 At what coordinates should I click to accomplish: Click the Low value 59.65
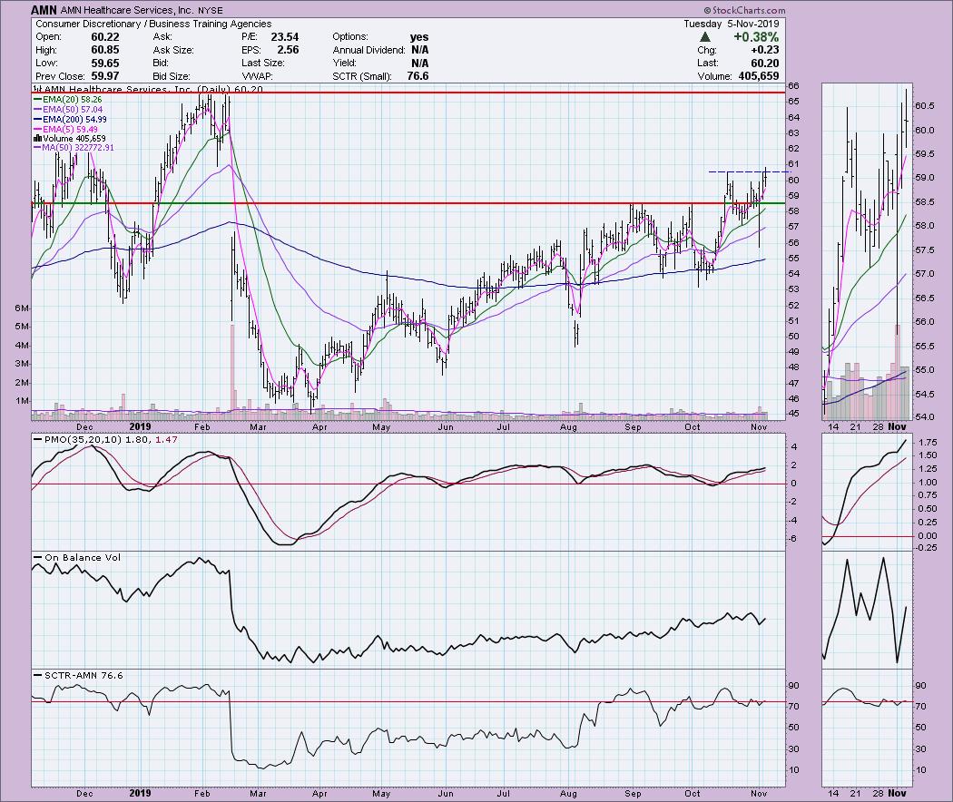click(x=104, y=64)
